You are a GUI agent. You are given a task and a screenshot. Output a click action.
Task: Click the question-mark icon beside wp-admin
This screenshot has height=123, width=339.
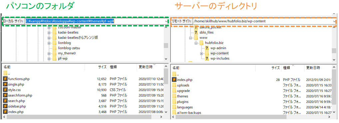pyautogui.click(x=207, y=48)
